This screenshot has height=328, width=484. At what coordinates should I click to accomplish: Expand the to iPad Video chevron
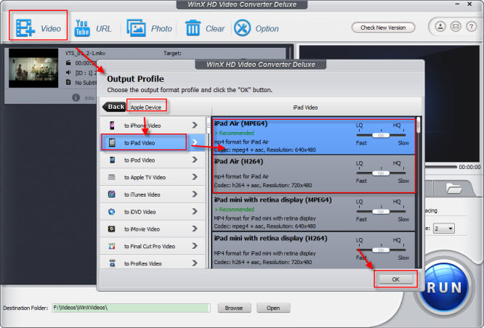(195, 142)
